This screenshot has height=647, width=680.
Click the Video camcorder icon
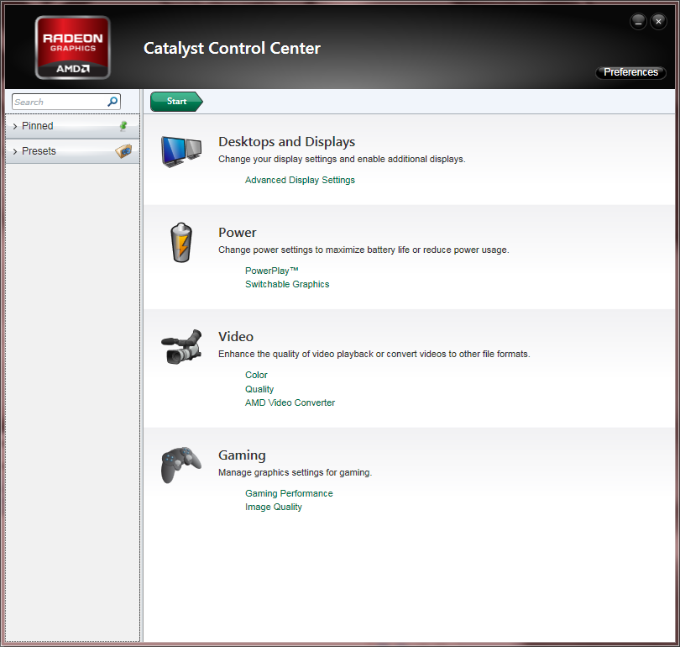[x=181, y=347]
